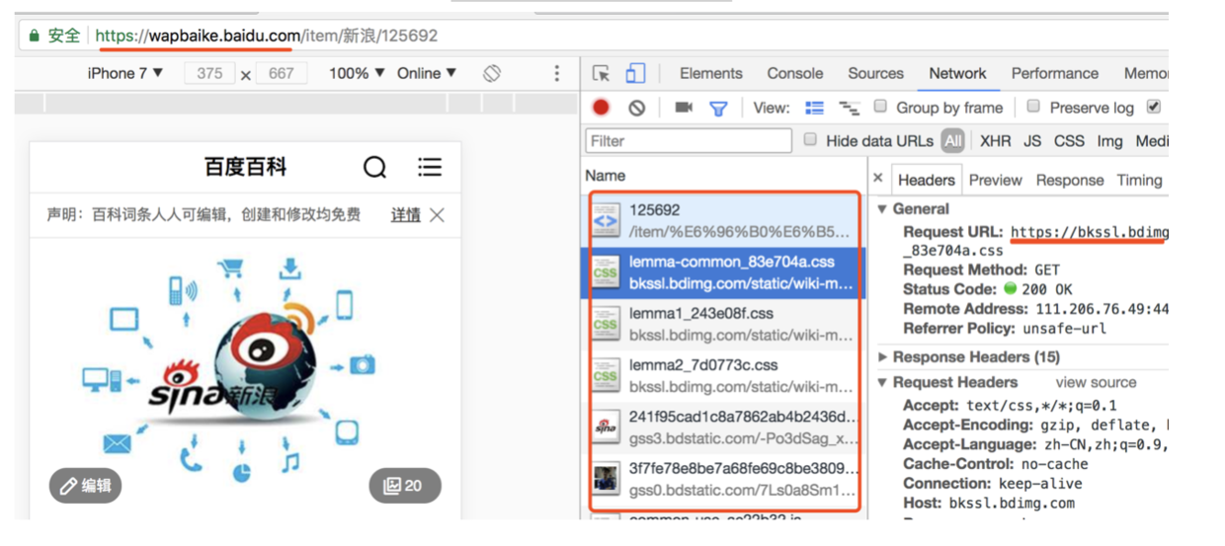
Task: Open the iPhone 7 device dropdown
Action: click(x=125, y=73)
